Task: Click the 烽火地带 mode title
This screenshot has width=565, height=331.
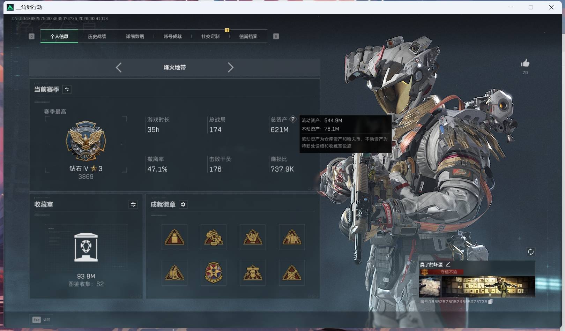Action: point(174,67)
